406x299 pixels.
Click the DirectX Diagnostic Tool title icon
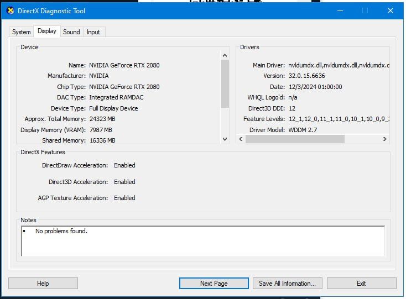(x=11, y=11)
